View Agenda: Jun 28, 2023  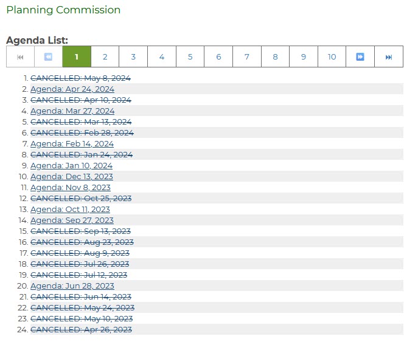(x=72, y=286)
